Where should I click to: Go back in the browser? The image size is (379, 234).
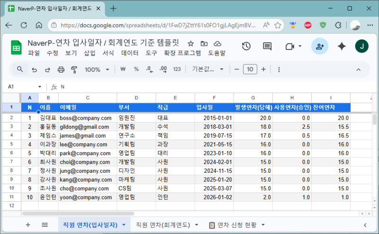point(9,25)
